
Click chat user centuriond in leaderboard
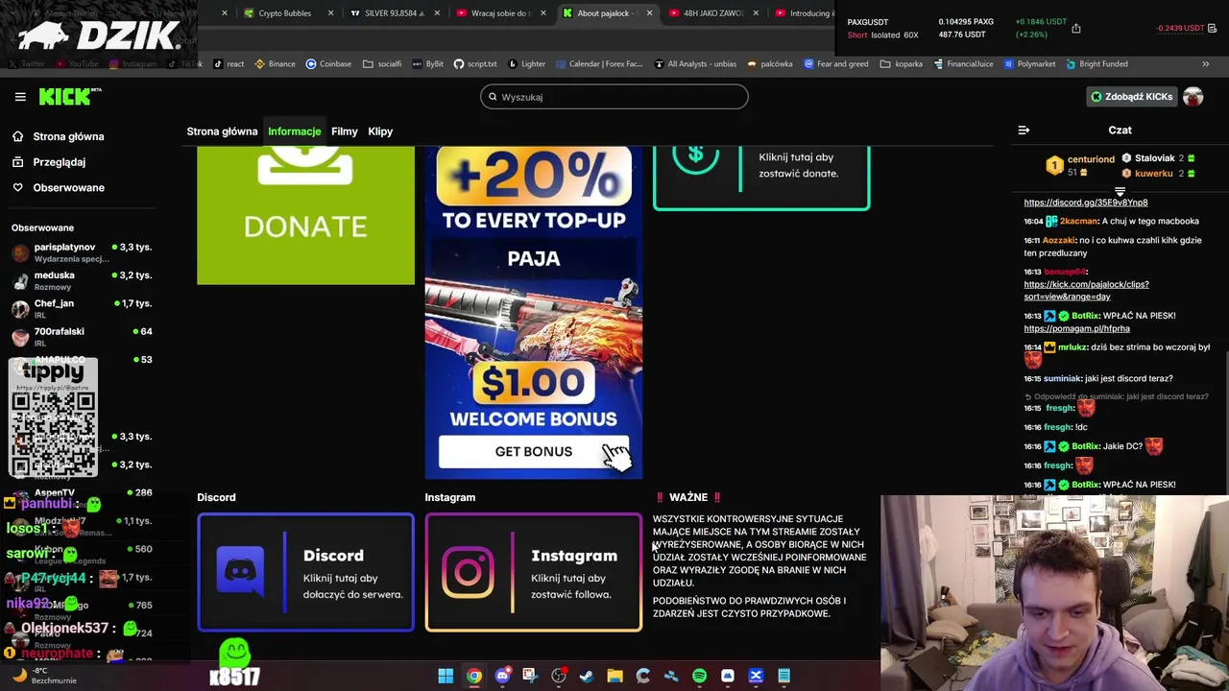click(x=1091, y=159)
